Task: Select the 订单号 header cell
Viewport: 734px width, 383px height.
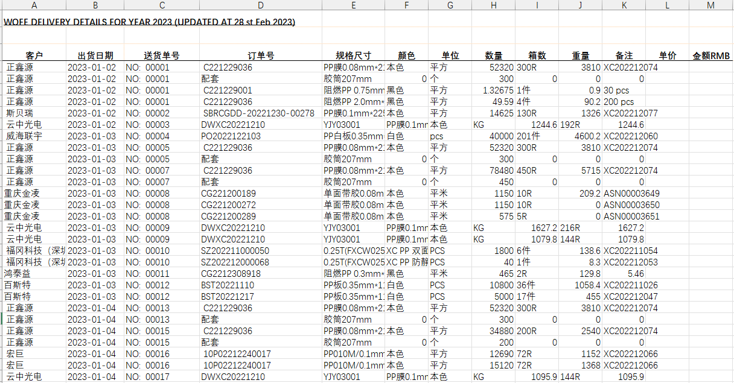Action: coord(261,56)
